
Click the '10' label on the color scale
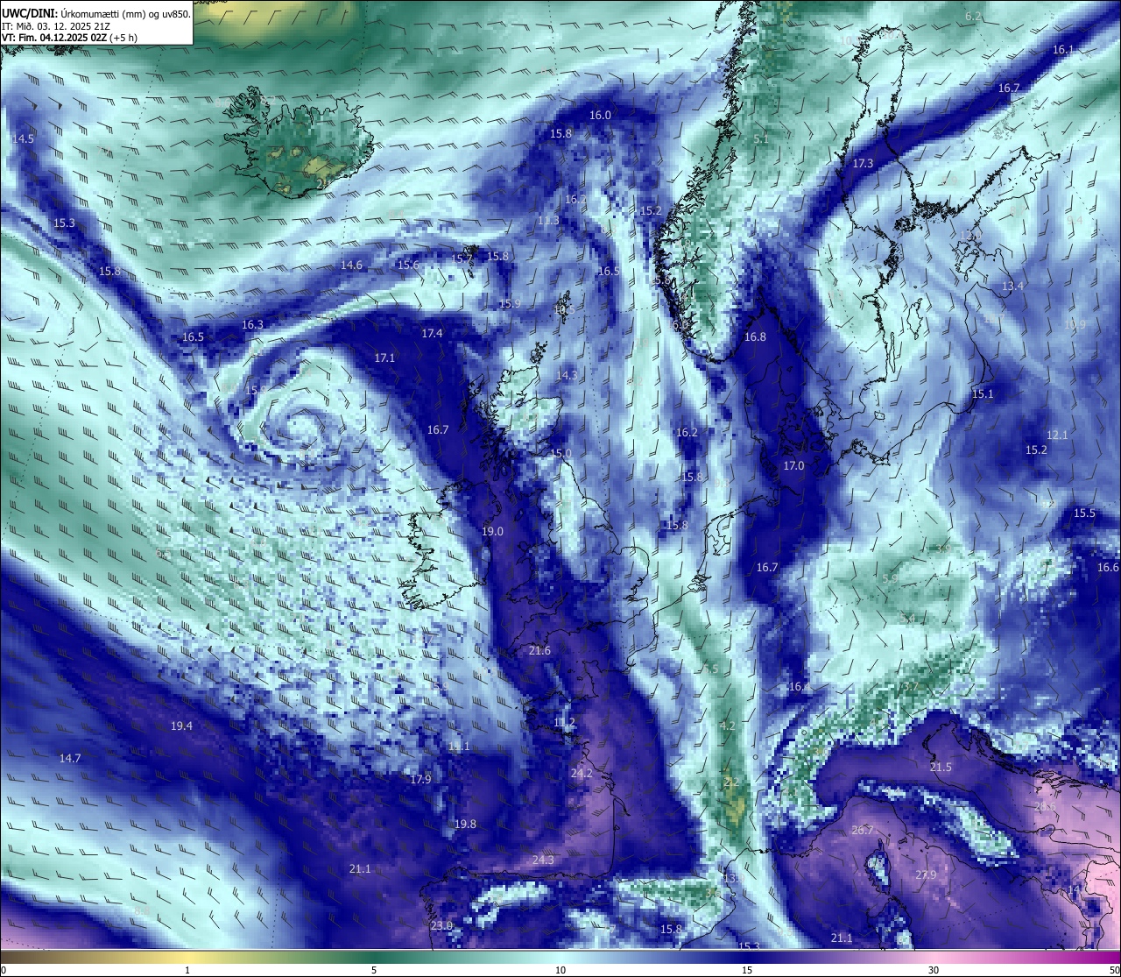(560, 970)
